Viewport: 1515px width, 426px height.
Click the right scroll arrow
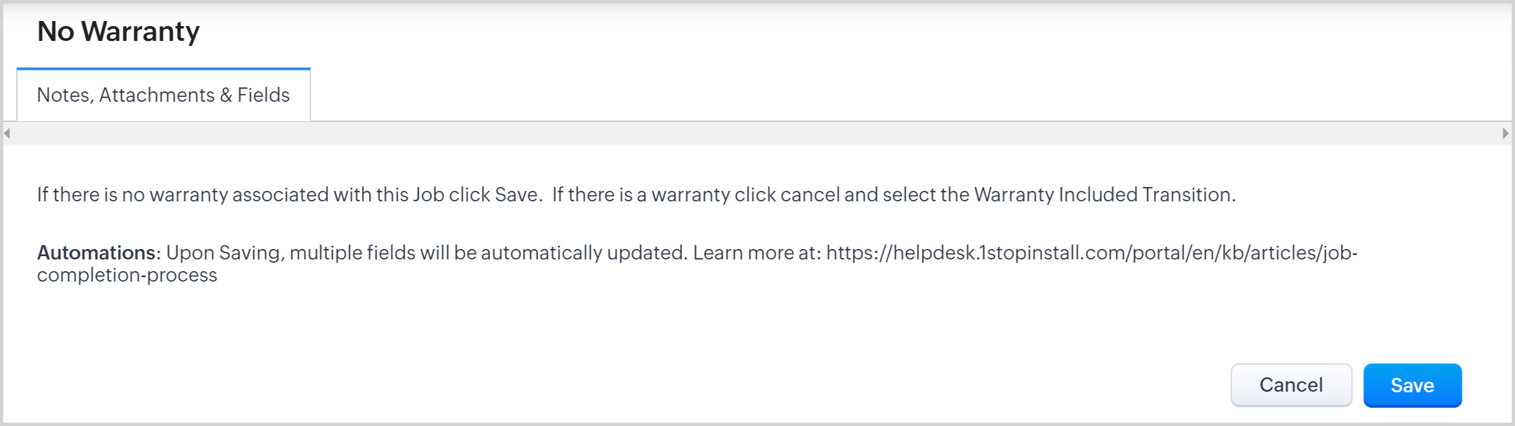click(x=1505, y=133)
